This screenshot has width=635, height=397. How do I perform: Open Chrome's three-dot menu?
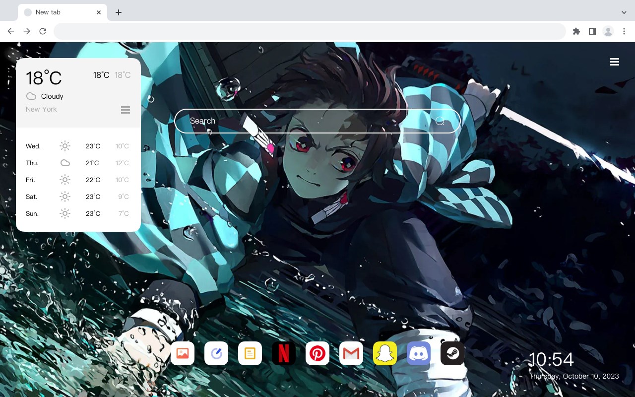(624, 31)
